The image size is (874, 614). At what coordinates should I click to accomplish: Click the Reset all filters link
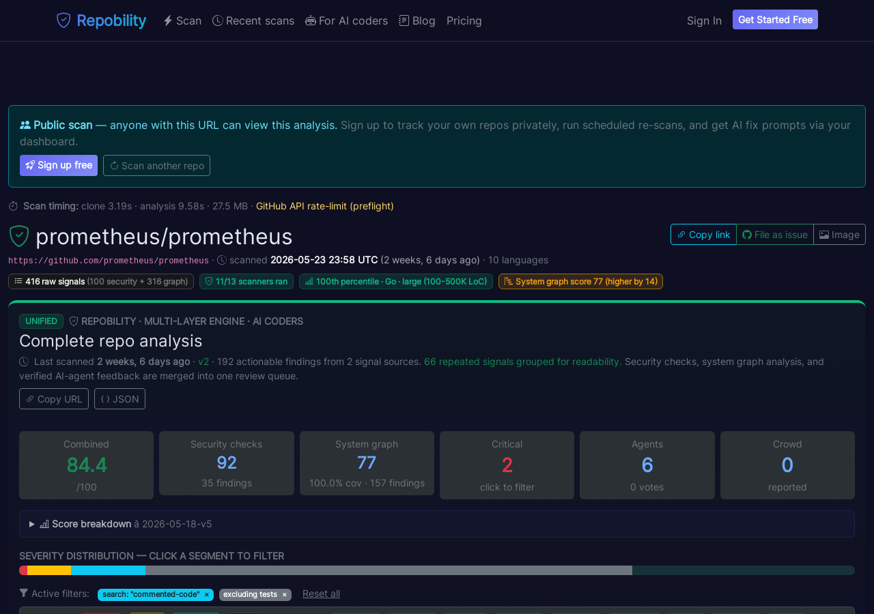tap(321, 594)
